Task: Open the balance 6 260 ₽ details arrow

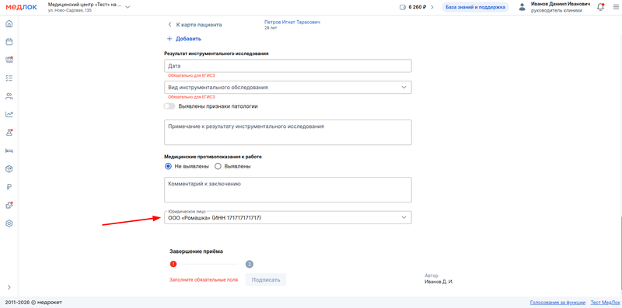Action: pyautogui.click(x=432, y=7)
